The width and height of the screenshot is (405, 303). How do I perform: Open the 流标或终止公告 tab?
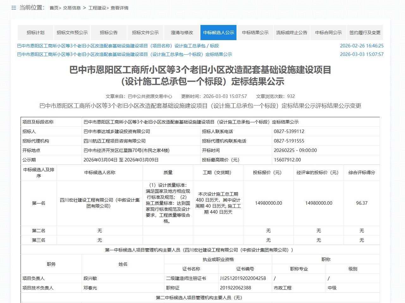click(291, 33)
